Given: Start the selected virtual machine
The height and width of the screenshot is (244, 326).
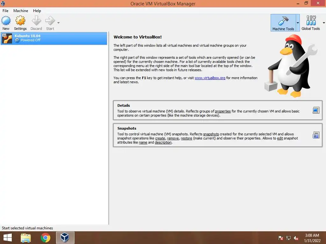Looking at the screenshot, I should 50,23.
